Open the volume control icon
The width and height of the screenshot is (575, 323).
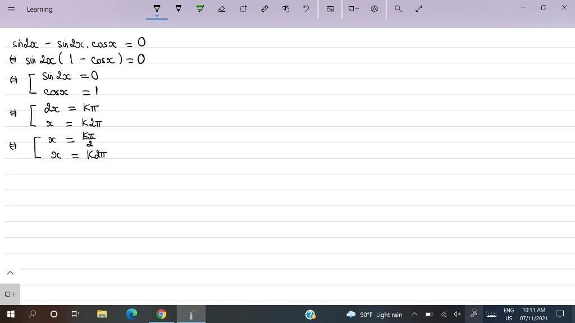point(457,314)
